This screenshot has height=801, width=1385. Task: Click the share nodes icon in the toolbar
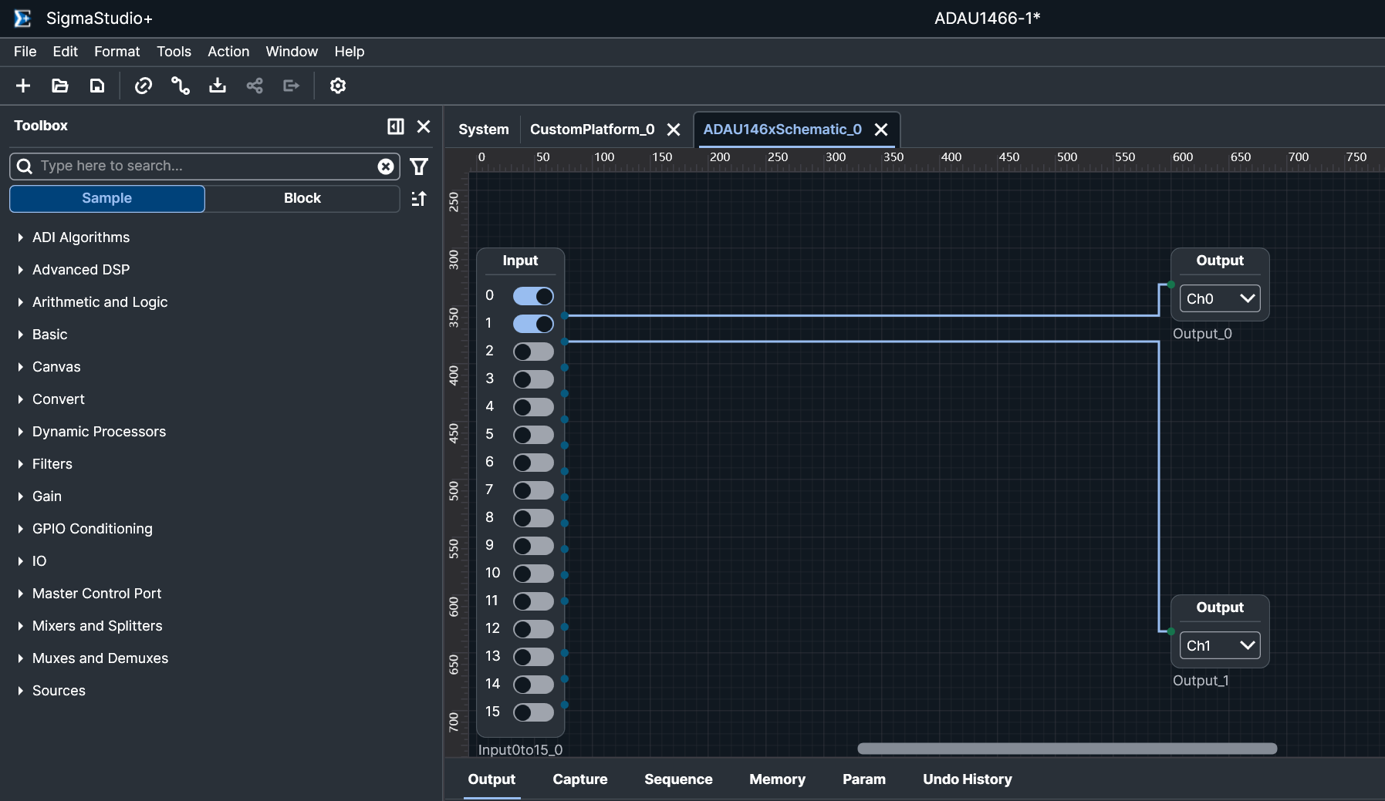click(x=255, y=86)
